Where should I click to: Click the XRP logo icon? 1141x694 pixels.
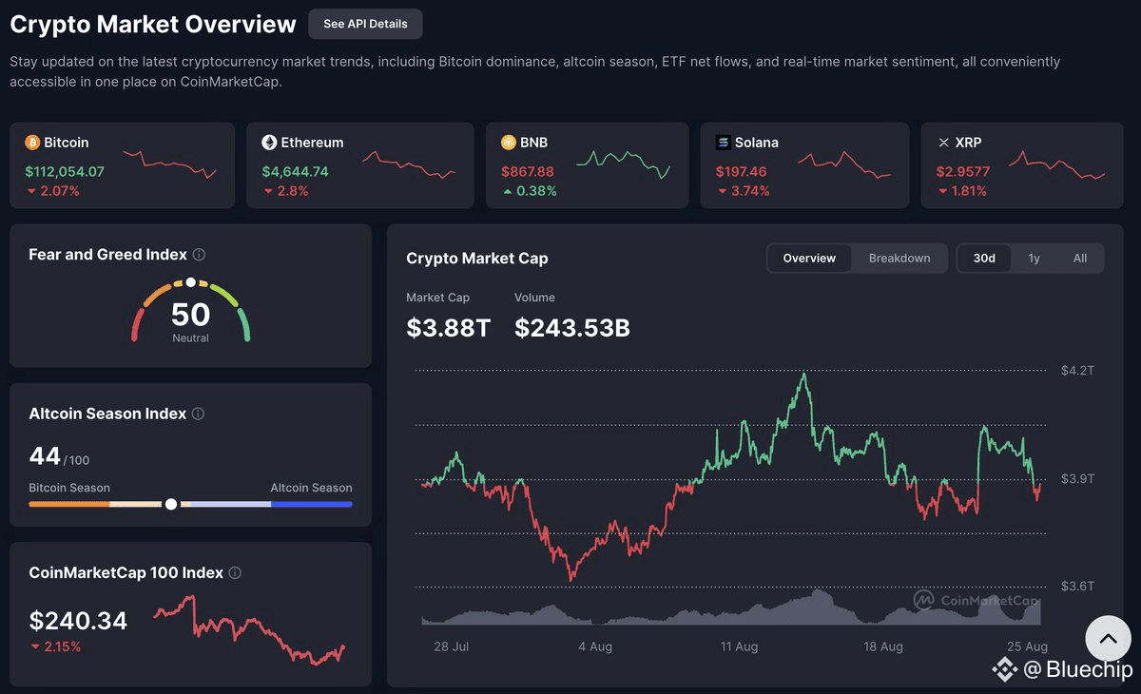pyautogui.click(x=943, y=143)
